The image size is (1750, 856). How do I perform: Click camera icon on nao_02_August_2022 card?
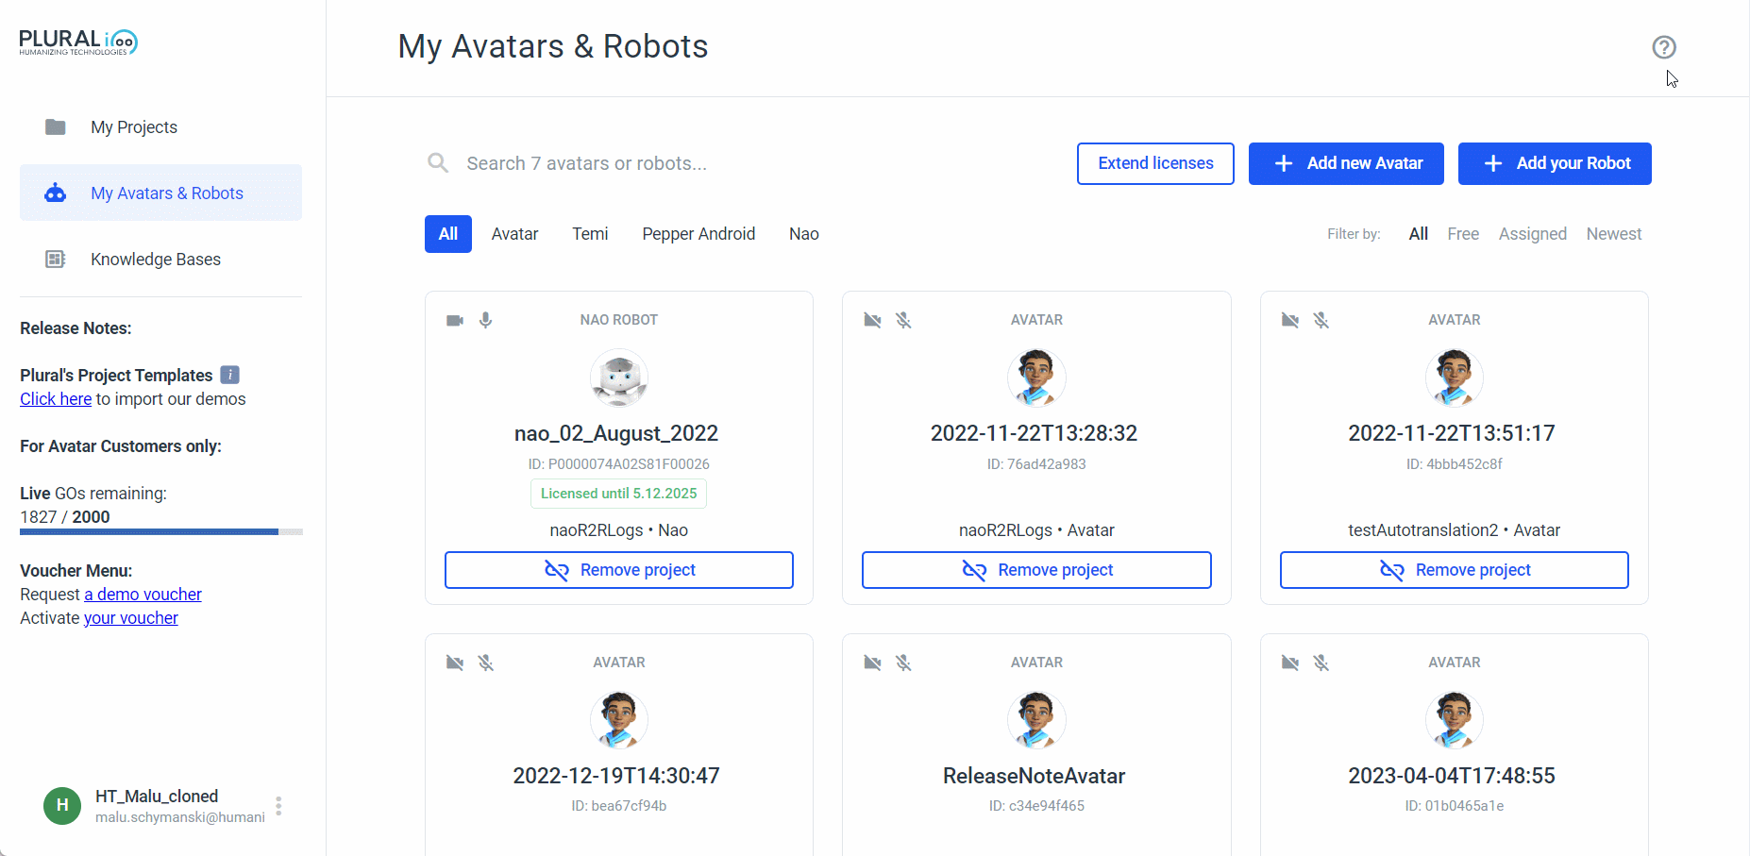pos(455,320)
